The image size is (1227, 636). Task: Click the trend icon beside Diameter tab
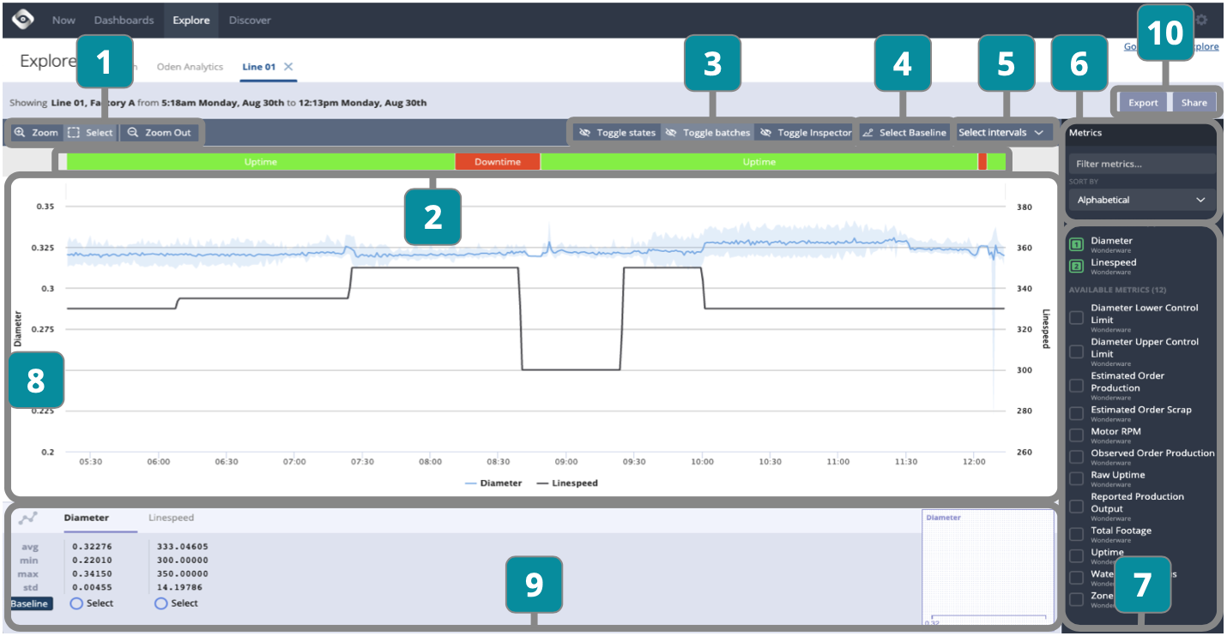coord(27,519)
